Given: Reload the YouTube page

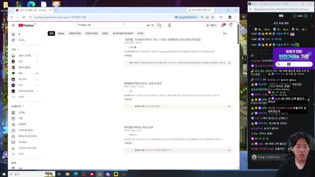Looking at the screenshot, I should point(24,17).
